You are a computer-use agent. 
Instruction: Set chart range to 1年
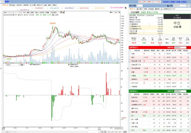point(116,132)
